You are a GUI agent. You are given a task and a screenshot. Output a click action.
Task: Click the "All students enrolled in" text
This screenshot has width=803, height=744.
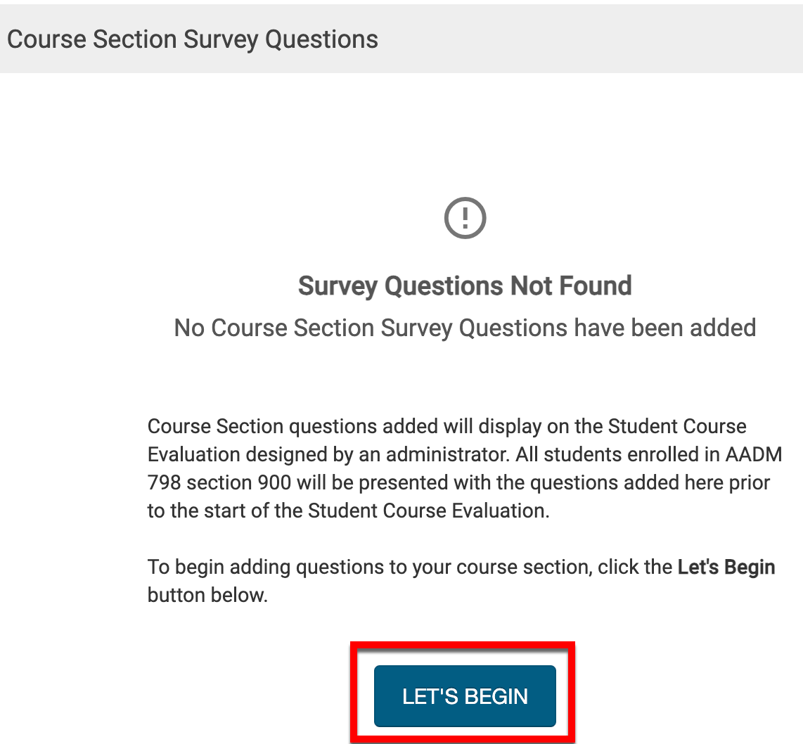click(605, 454)
